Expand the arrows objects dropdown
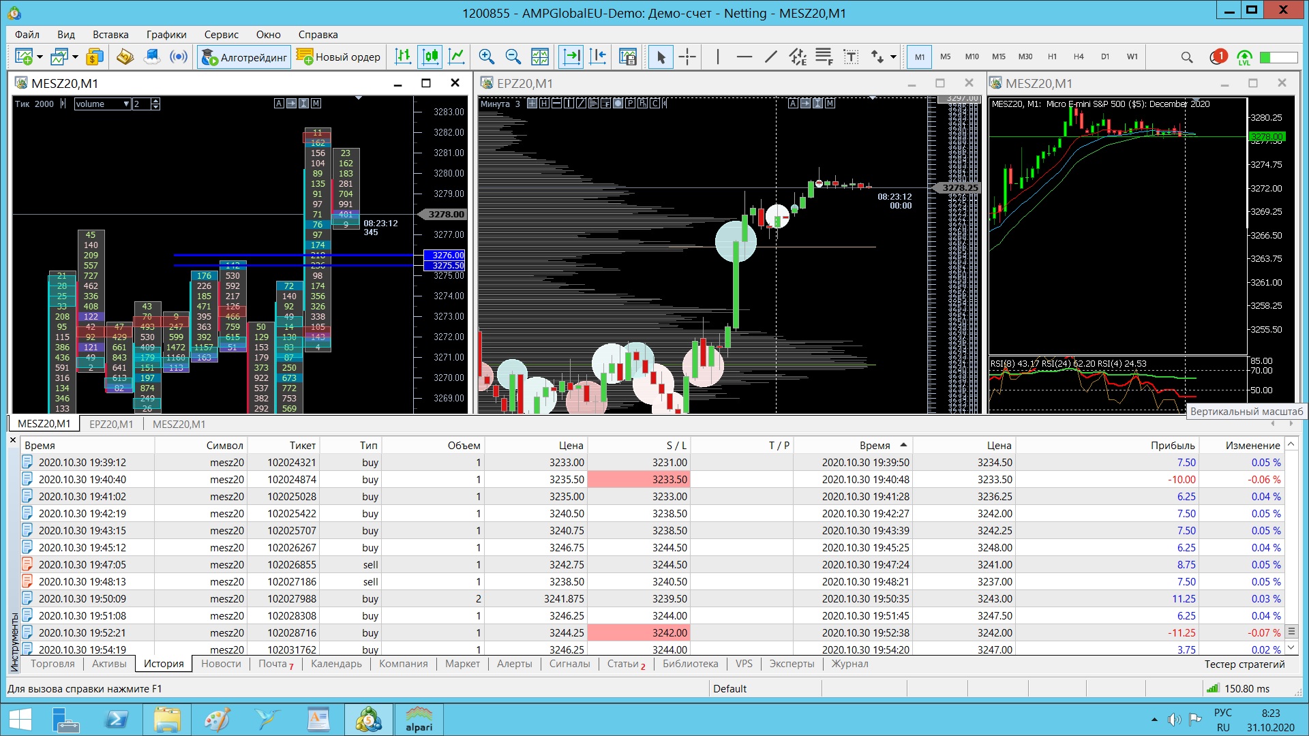 pyautogui.click(x=893, y=57)
